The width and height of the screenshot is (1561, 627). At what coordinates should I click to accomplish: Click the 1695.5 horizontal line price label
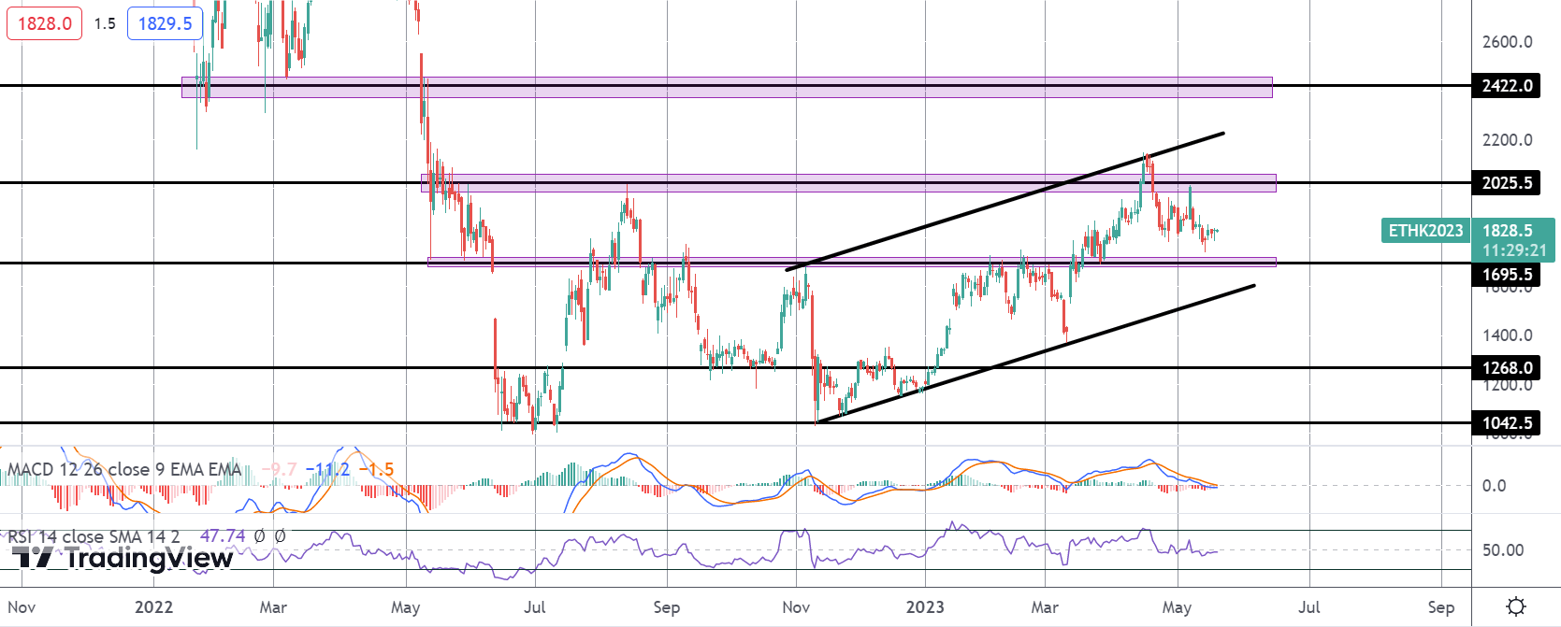[1507, 275]
